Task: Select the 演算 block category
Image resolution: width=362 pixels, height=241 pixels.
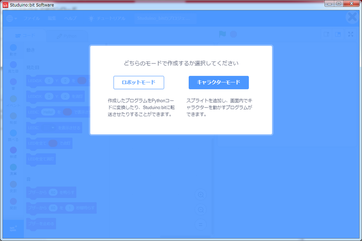Action: click(x=13, y=170)
